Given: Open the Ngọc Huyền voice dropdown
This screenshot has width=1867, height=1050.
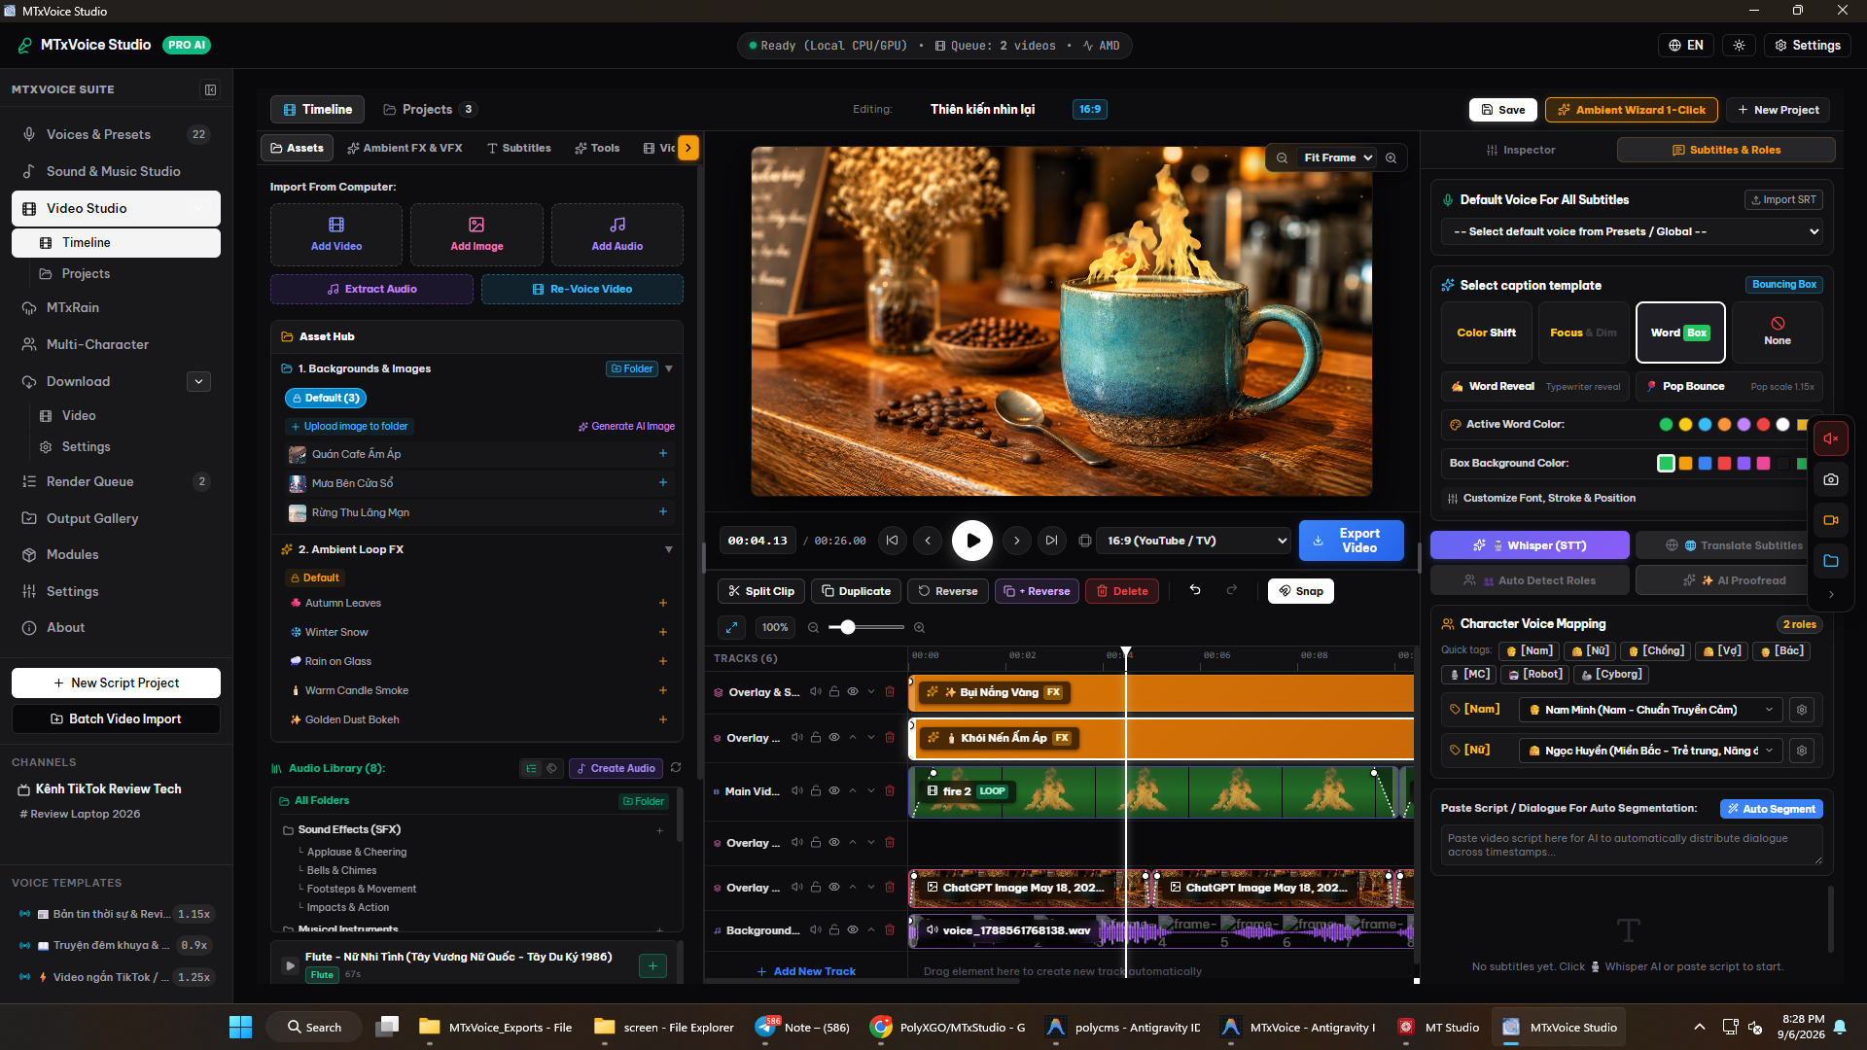Looking at the screenshot, I should [x=1650, y=751].
